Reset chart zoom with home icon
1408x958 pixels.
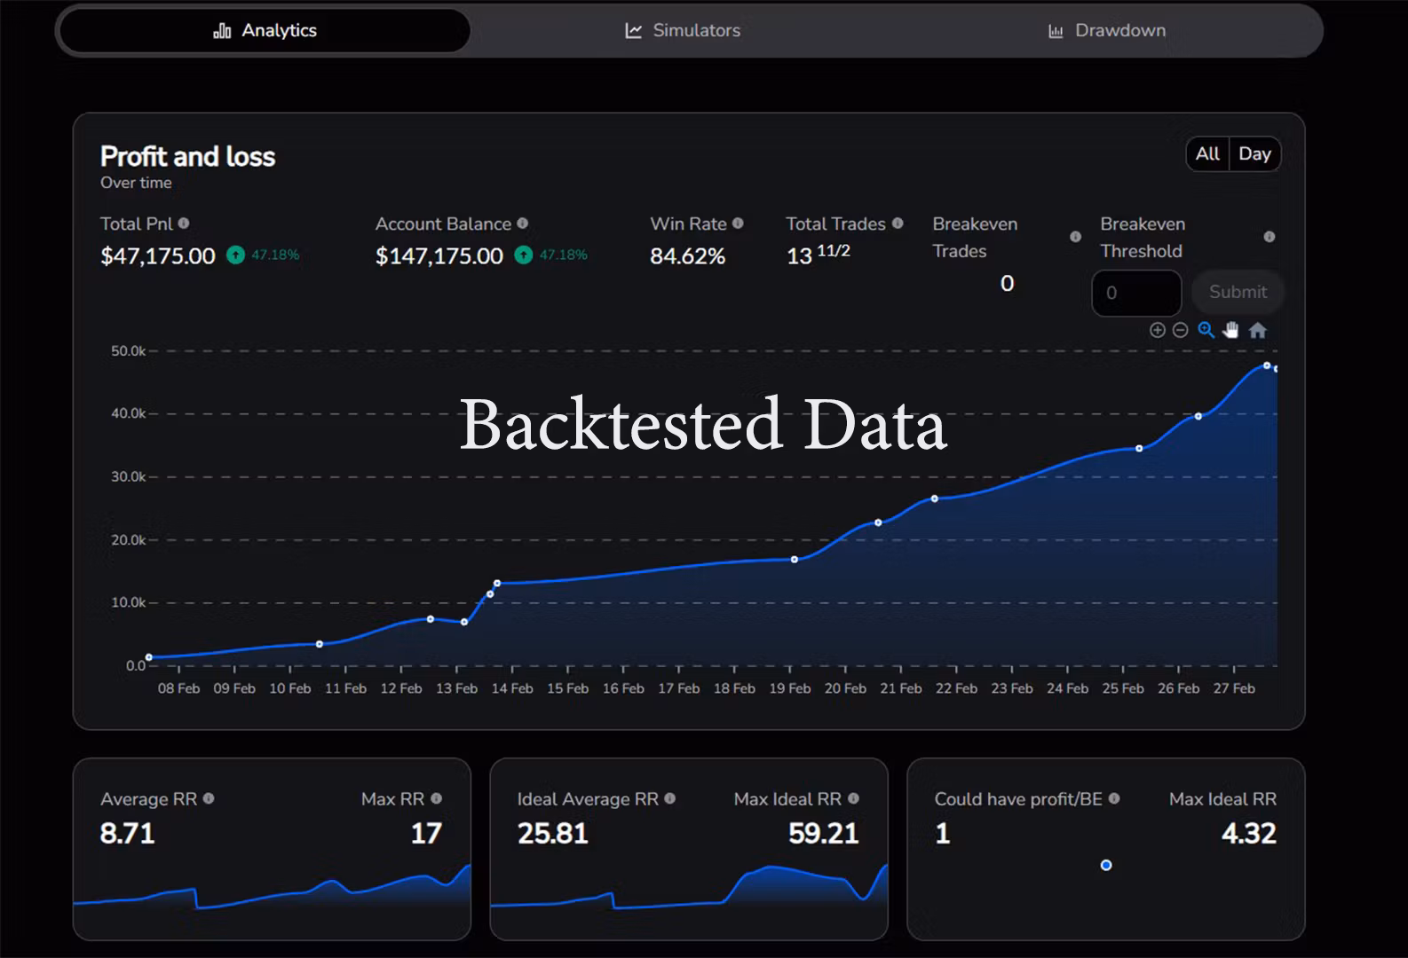tap(1257, 330)
